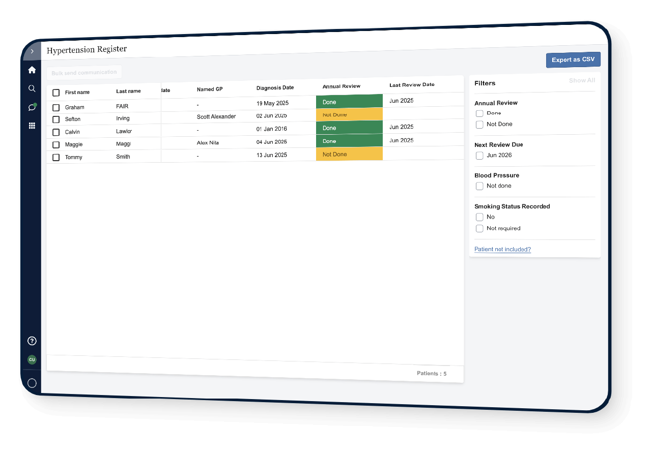
Task: Click diagnosis date 19 May 2025
Action: point(272,103)
